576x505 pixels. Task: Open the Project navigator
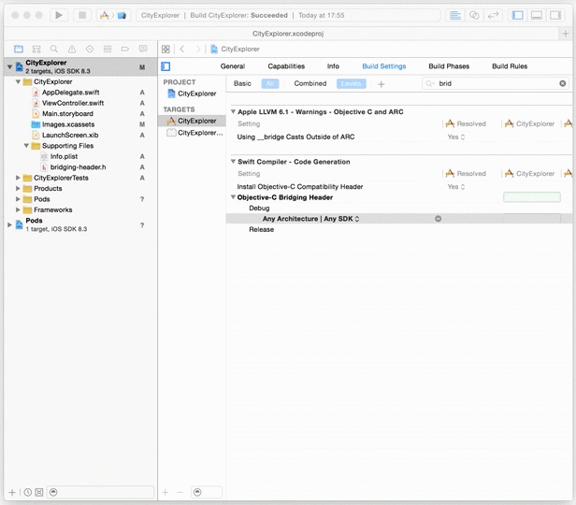(x=19, y=49)
